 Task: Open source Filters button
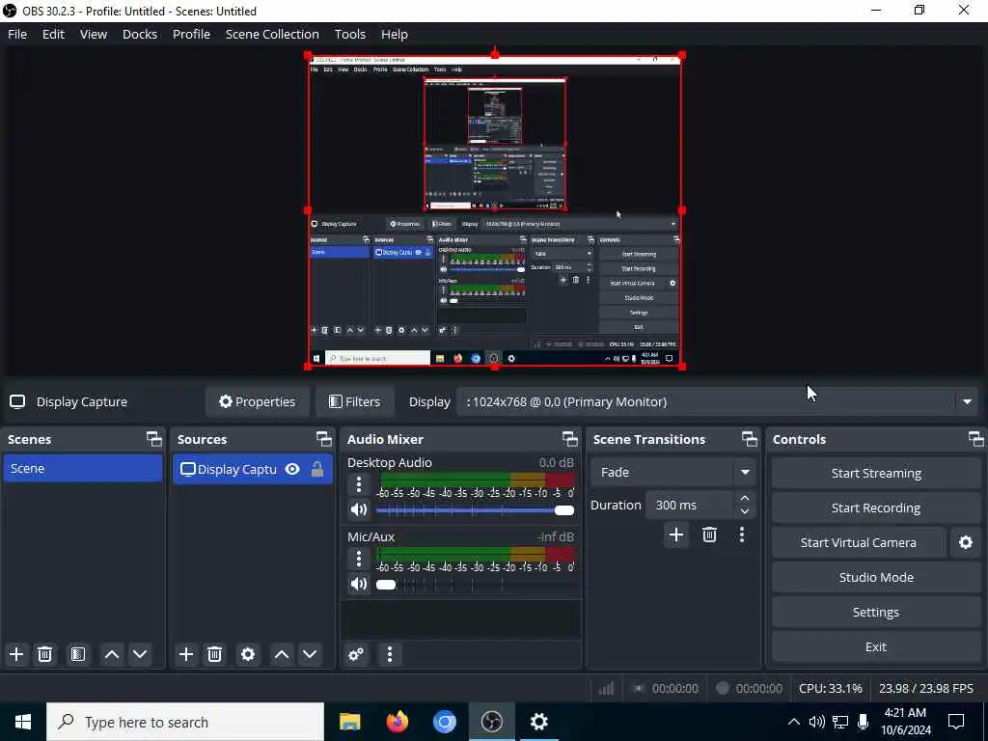point(355,402)
